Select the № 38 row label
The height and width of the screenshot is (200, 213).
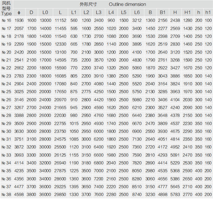point(6,195)
